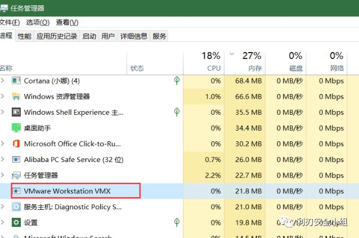
Task: Click the sort arrow above the 内存 column
Action: (x=232, y=54)
